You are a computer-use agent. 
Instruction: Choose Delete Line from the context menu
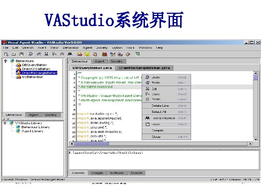[x=166, y=106]
